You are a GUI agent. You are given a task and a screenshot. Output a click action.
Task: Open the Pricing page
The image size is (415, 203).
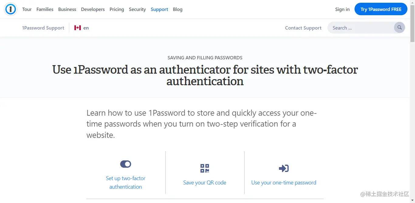point(117,9)
